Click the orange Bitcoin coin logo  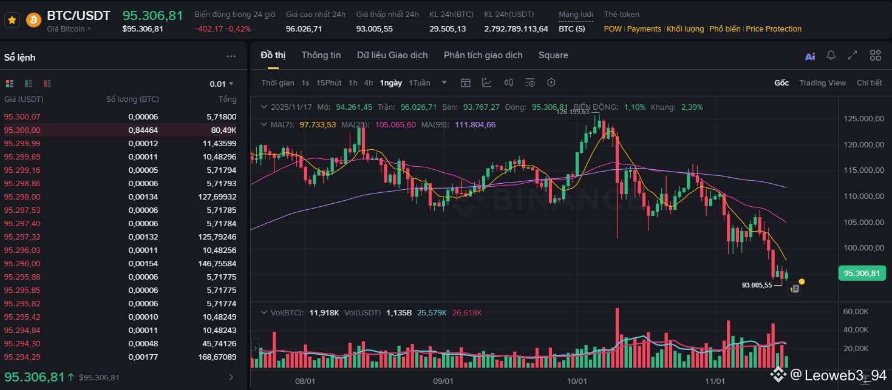(x=33, y=20)
